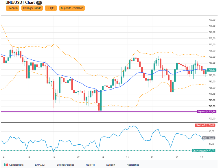Click the 720,00 price axis label
The width and height of the screenshot is (219, 168).
212,94
